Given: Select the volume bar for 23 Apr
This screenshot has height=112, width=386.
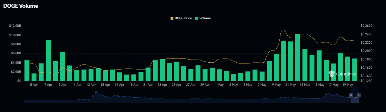Looking at the screenshot, I should (162, 70).
